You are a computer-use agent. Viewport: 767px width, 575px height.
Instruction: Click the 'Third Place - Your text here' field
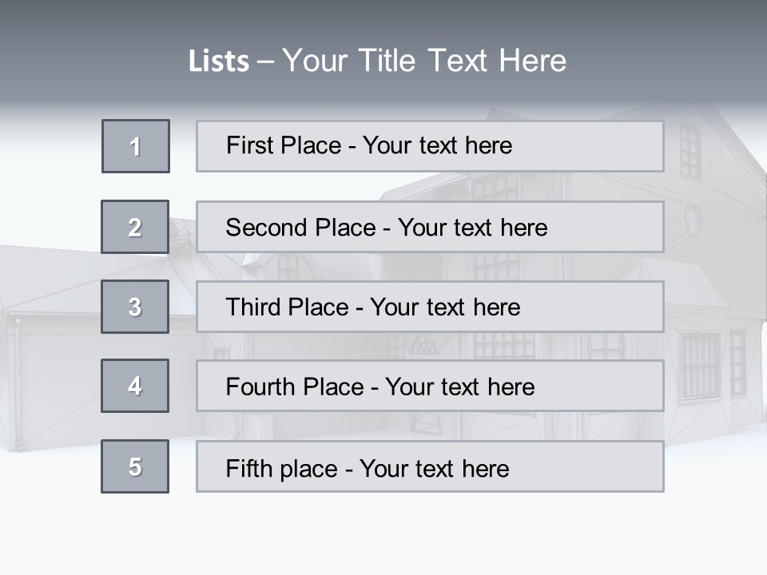430,307
